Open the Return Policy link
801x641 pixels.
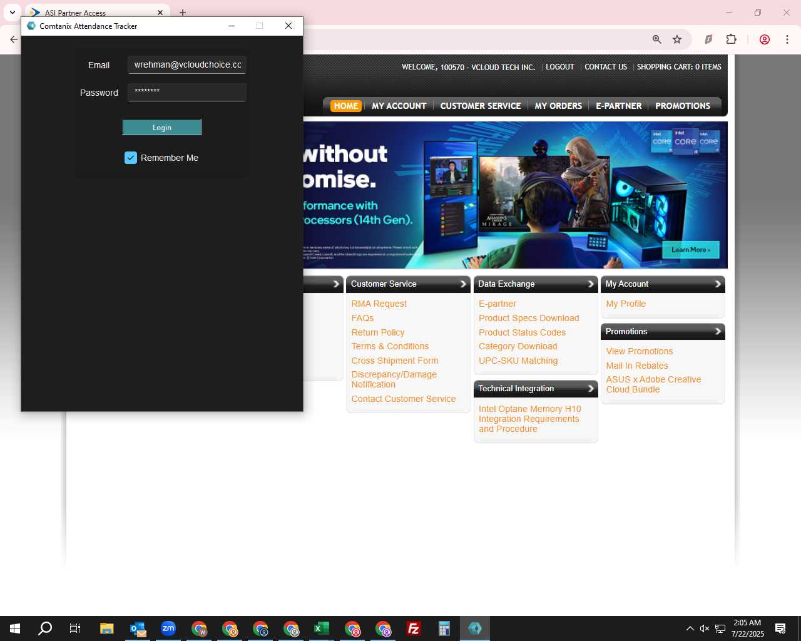tap(378, 332)
